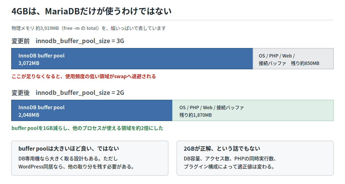Click the blue 3,072MB InnoDB buffer pool bar

tap(132, 59)
